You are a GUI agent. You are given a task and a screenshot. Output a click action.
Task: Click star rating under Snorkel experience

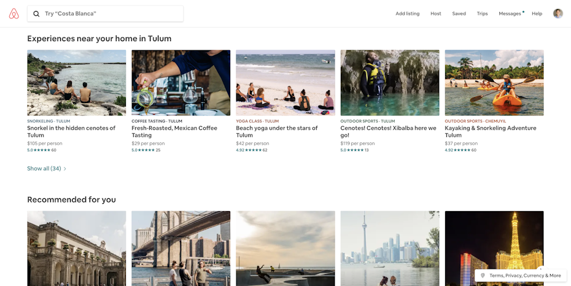click(x=42, y=150)
